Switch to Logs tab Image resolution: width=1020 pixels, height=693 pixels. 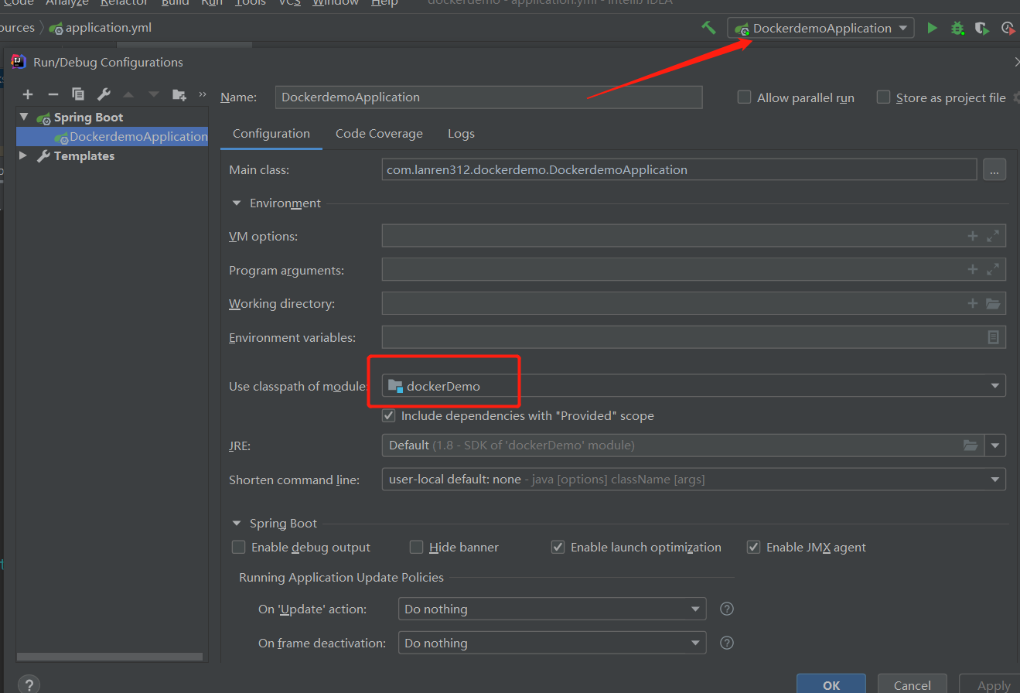coord(461,133)
